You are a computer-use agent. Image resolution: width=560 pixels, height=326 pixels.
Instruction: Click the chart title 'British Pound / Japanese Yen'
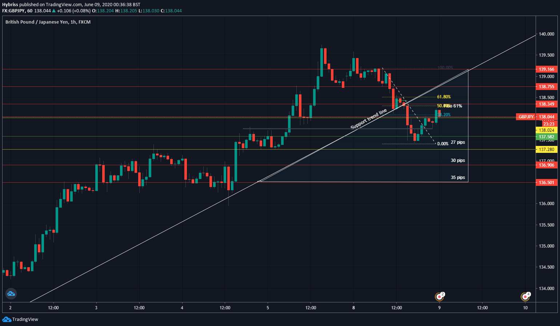coord(37,22)
